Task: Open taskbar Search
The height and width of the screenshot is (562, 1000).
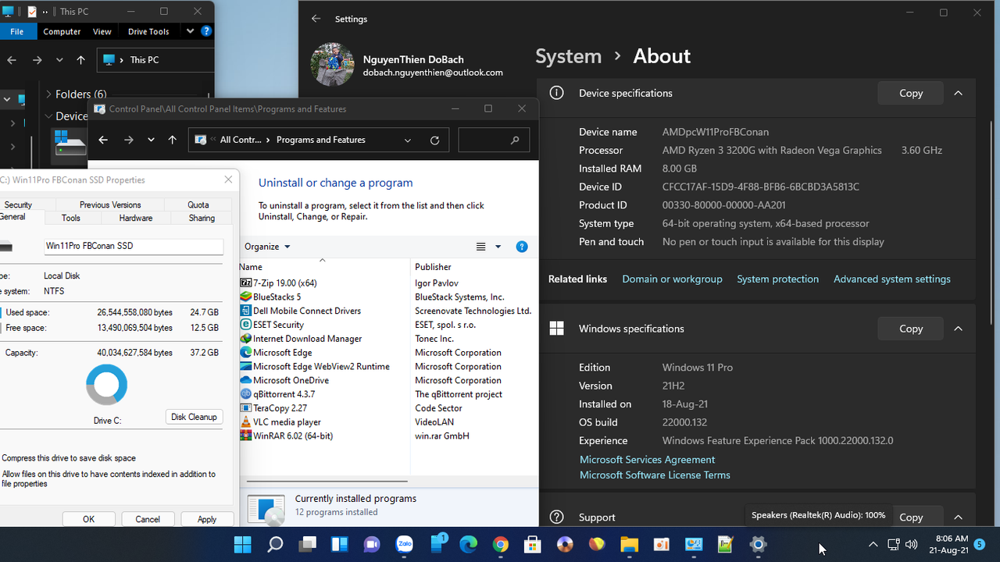Action: point(275,544)
